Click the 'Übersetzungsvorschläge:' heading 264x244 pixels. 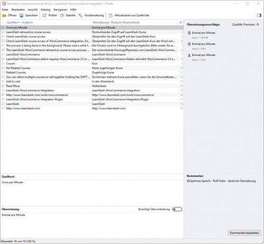[x=203, y=24]
